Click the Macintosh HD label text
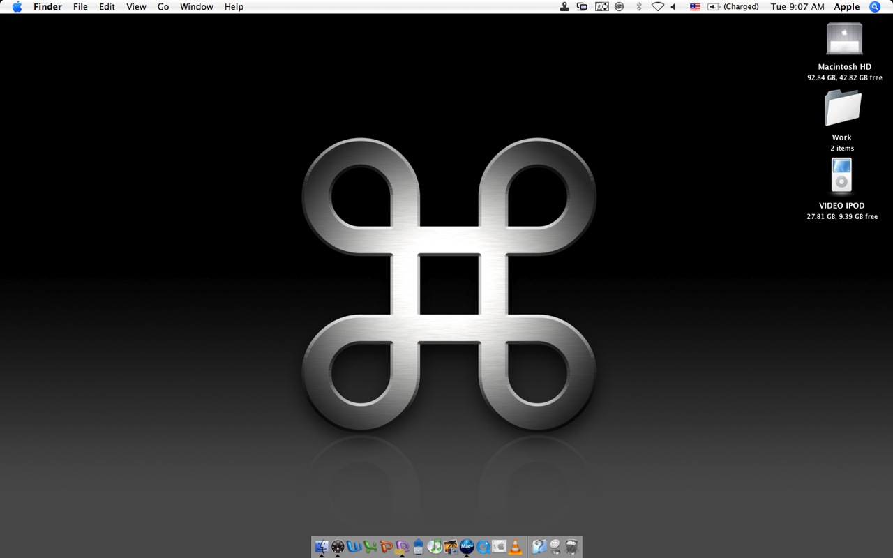 click(844, 67)
